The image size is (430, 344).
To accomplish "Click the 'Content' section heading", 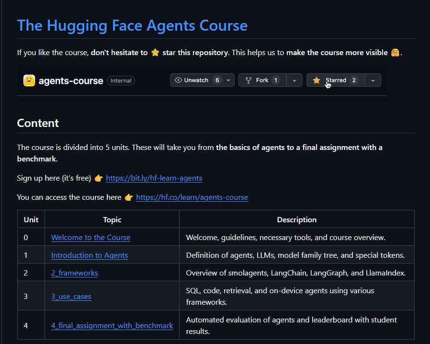I will pos(38,123).
